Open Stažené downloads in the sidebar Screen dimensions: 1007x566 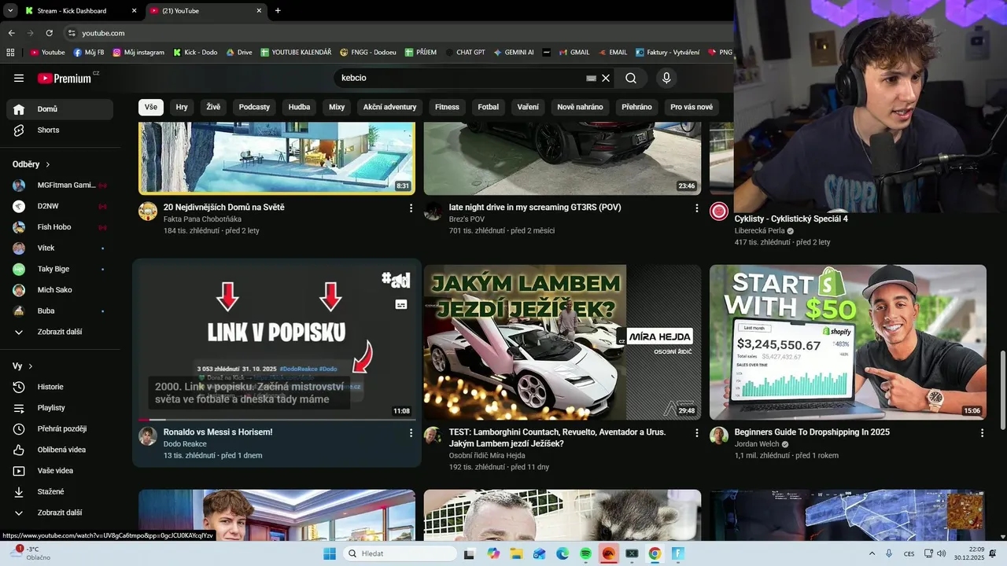pos(61,491)
